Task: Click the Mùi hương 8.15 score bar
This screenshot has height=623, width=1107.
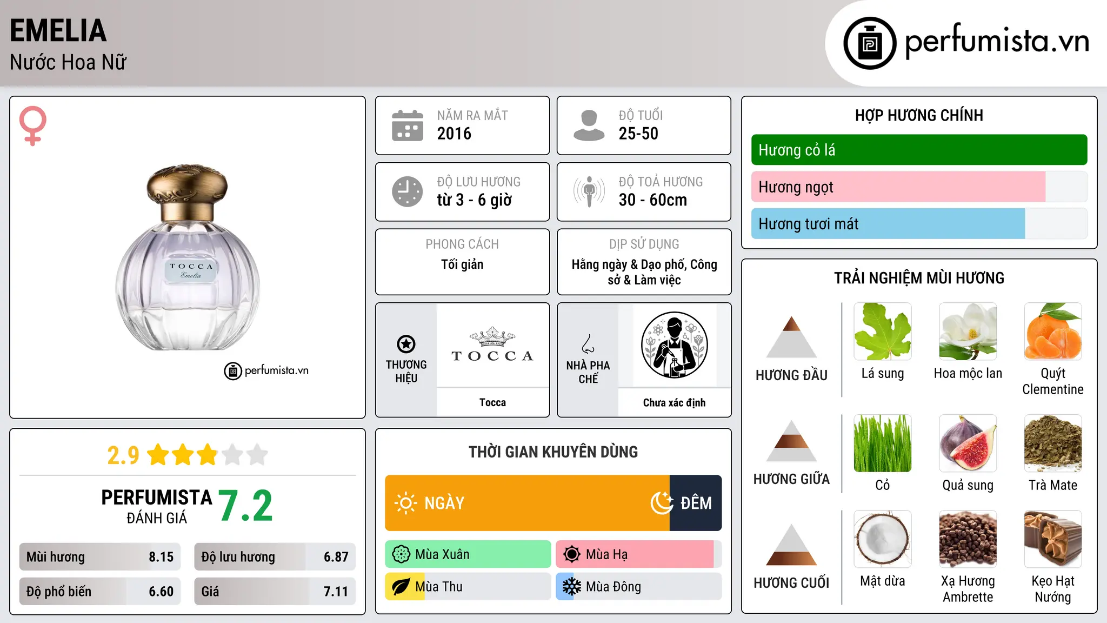Action: [100, 557]
